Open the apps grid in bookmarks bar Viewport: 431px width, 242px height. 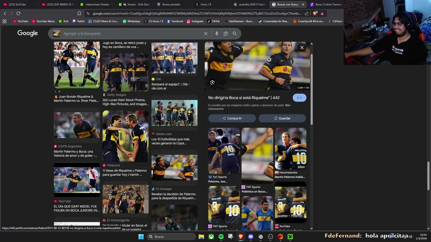click(x=4, y=21)
